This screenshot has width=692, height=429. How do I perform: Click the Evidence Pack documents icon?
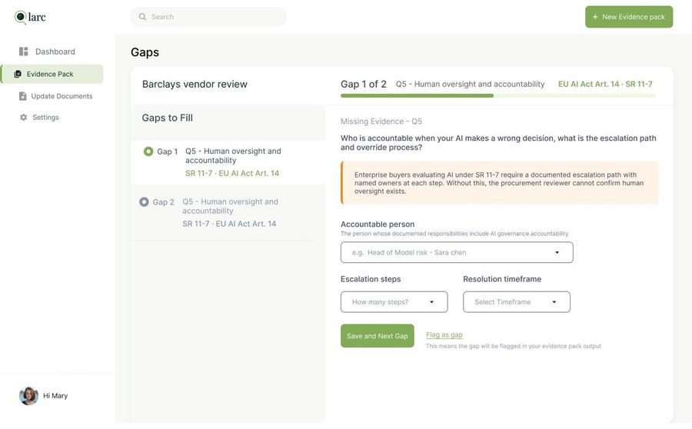click(x=18, y=74)
